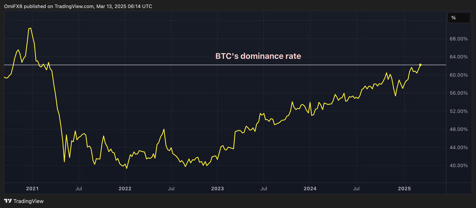Select the BTC's dominance rate chart title

coord(258,56)
